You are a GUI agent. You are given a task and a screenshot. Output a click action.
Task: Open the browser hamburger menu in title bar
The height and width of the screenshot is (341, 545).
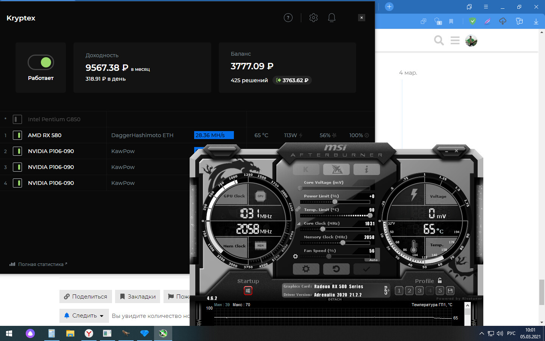tap(486, 7)
